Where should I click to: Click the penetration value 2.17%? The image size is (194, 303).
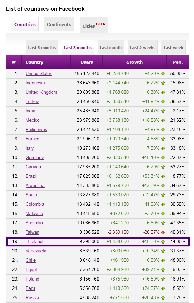click(x=179, y=111)
